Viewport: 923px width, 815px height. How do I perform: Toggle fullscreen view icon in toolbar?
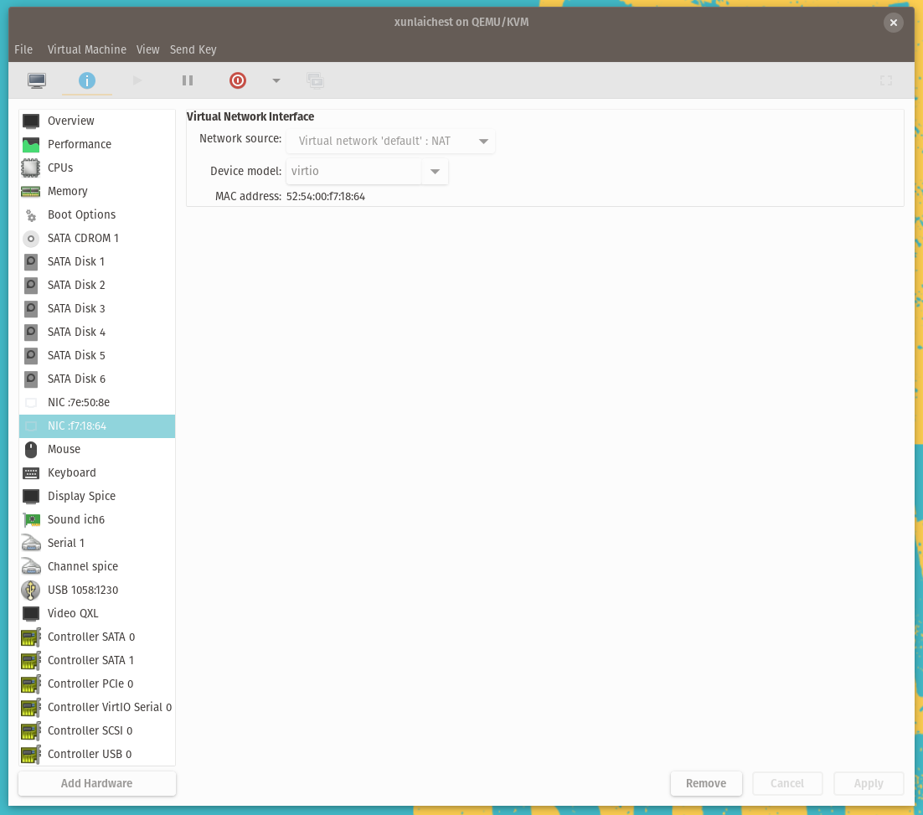tap(886, 80)
